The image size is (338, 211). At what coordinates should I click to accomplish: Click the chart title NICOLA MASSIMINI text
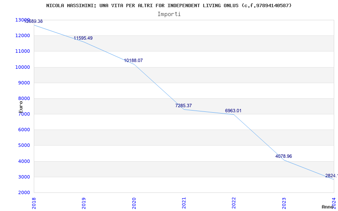169,5
